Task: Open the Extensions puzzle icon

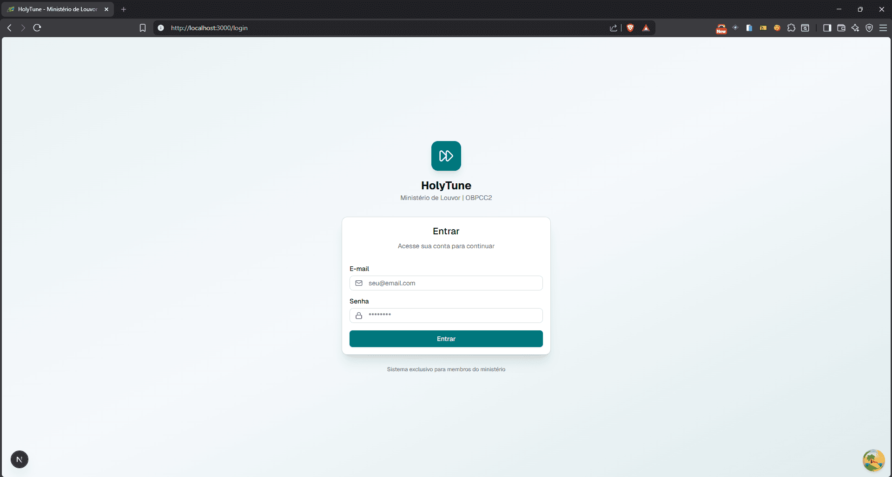Action: point(791,28)
